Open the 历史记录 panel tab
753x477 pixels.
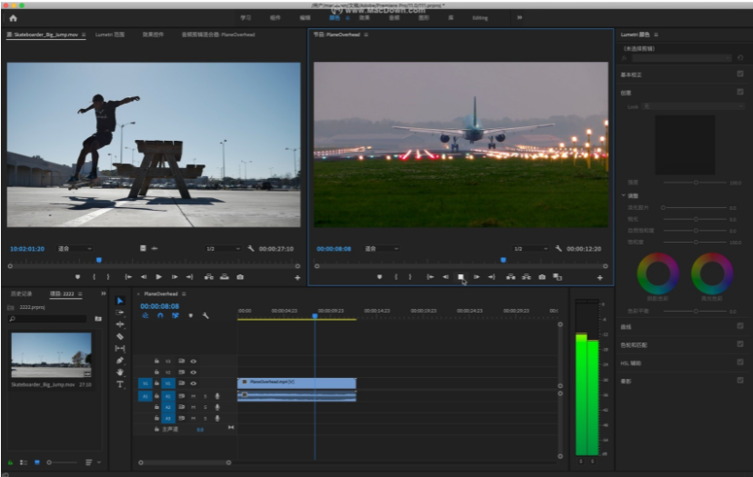pyautogui.click(x=21, y=293)
